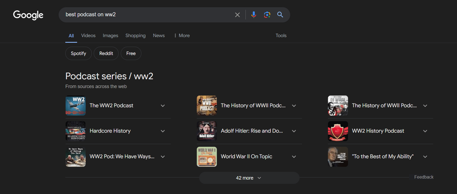Expand World War II On Topic chevron
457x194 pixels.
[x=294, y=157]
